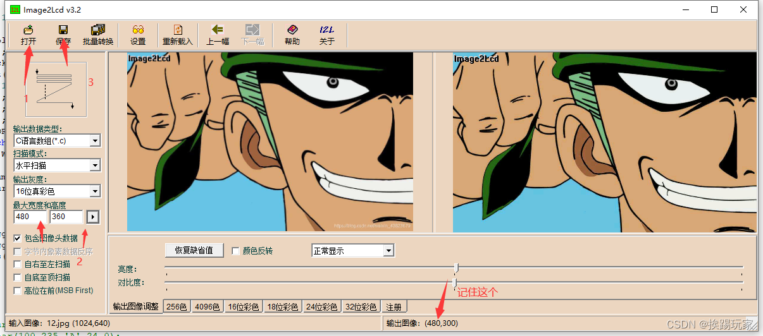
Task: Click the 对比度 label
Action: (x=131, y=283)
